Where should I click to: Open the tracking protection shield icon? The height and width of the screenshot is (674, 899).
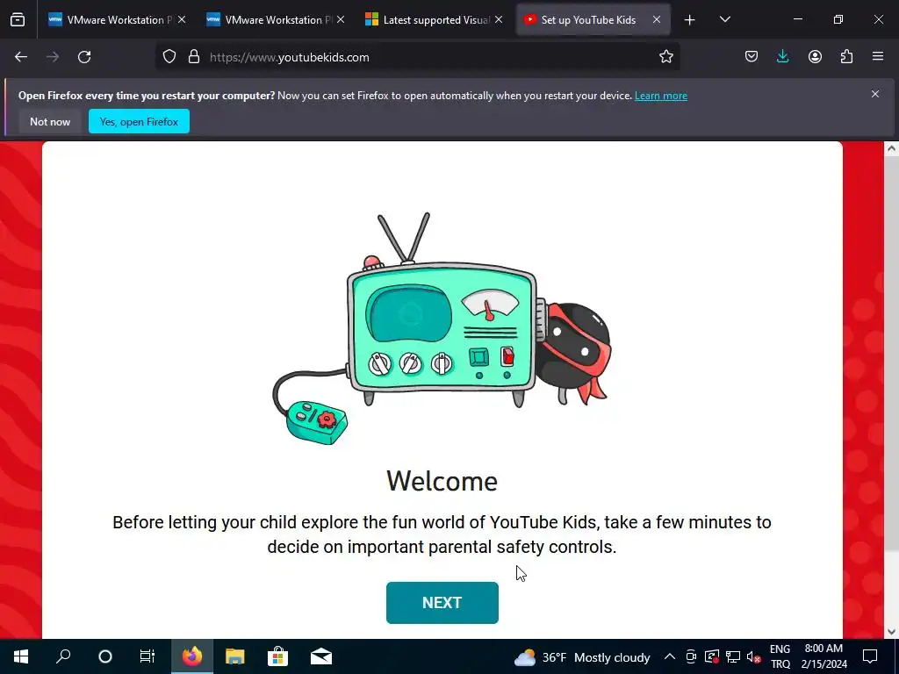pos(169,57)
